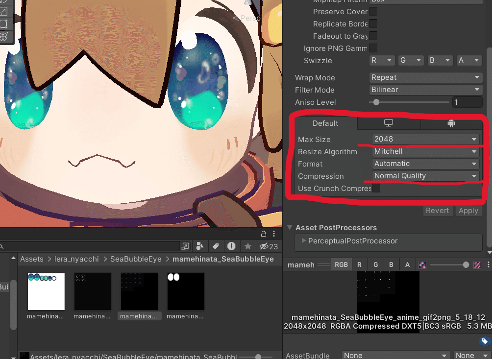Open Swizzle A channel dropdown
492x359 pixels.
[469, 60]
